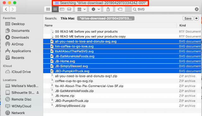Click the zip icon of JB-Home.zip
The height and width of the screenshot is (116, 202).
pos(52,96)
